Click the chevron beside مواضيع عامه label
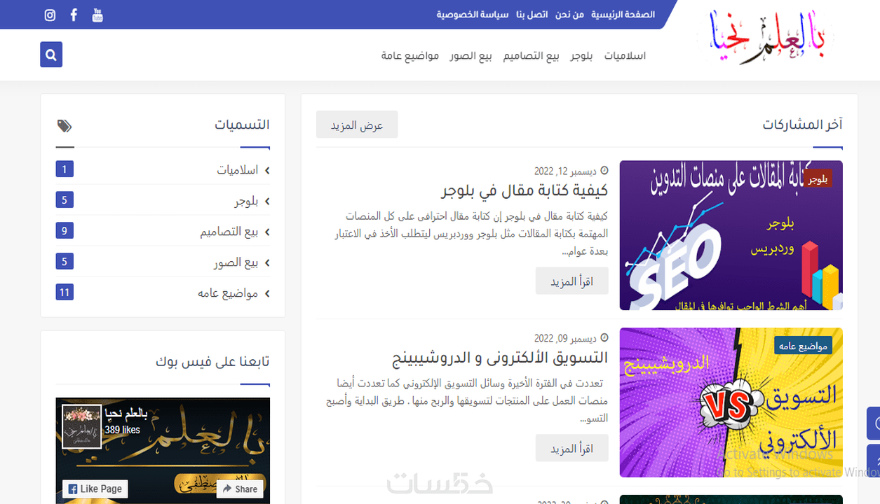 (x=267, y=294)
